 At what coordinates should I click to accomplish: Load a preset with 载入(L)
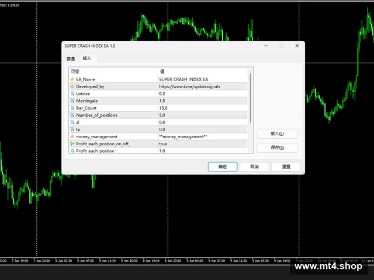(277, 134)
